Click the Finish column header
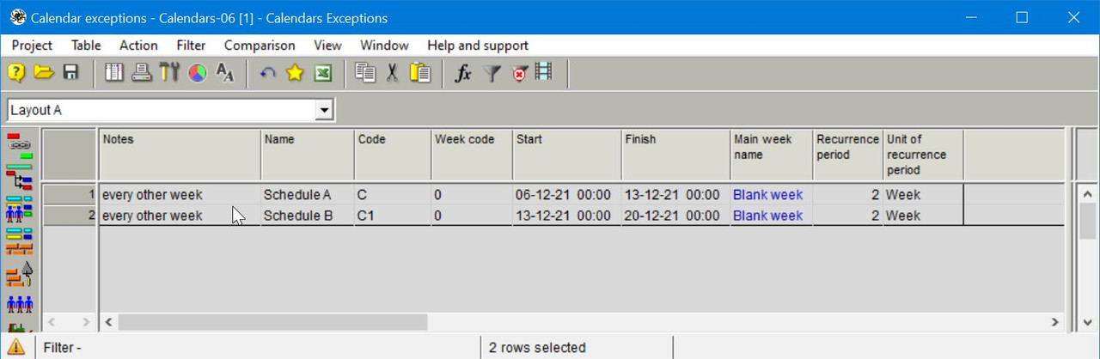Screen dimensions: 1100x359 tap(676, 155)
